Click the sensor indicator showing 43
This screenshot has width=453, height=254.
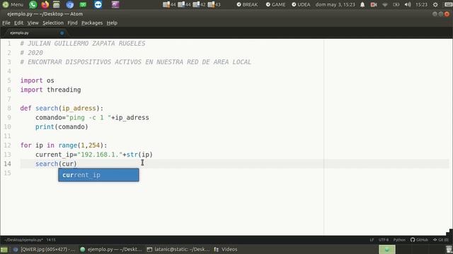214,4
